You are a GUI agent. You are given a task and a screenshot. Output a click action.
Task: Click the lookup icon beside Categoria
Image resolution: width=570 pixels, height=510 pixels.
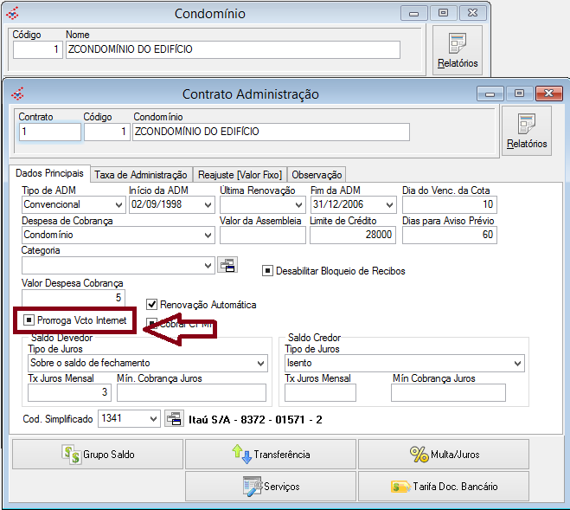coord(227,265)
